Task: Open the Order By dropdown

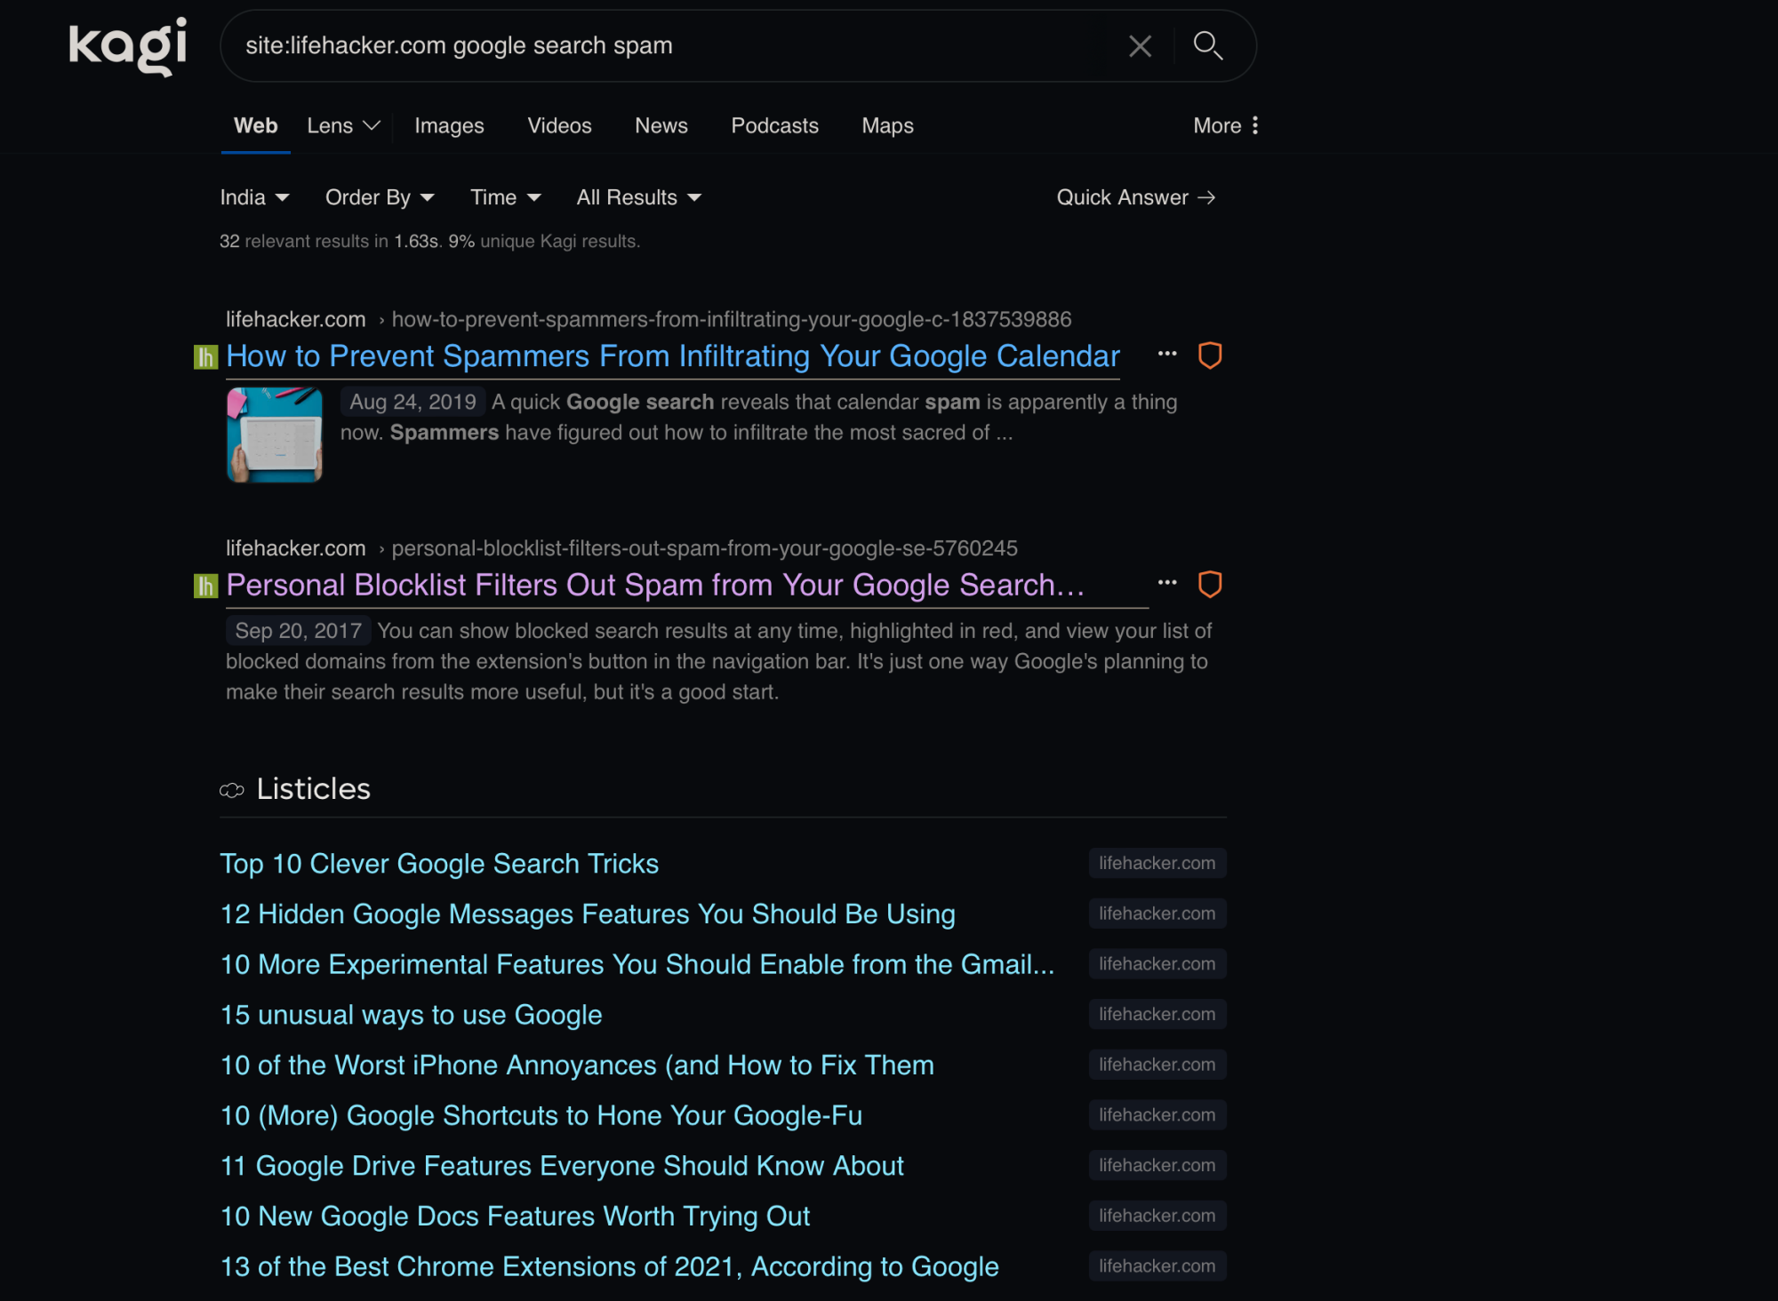Action: coord(380,197)
